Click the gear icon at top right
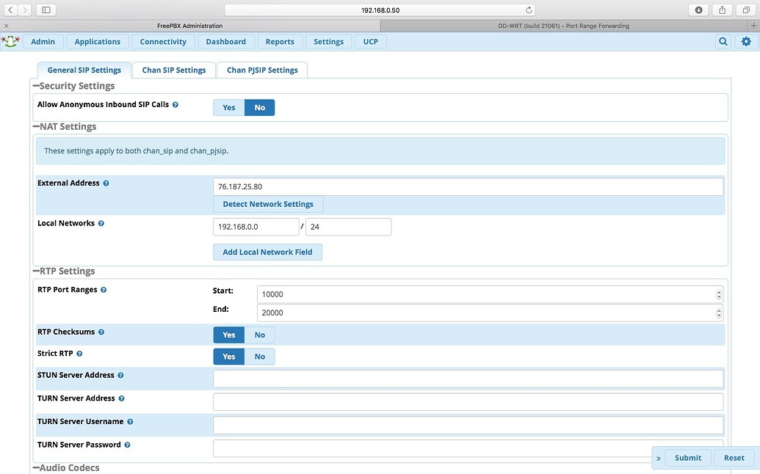Screen dimensions: 760x474 pyautogui.click(x=746, y=42)
